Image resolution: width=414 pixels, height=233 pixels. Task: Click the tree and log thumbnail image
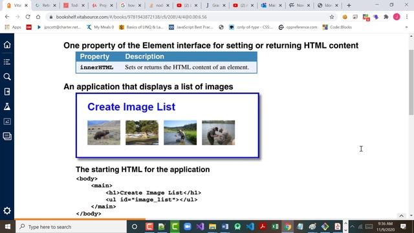click(x=142, y=133)
